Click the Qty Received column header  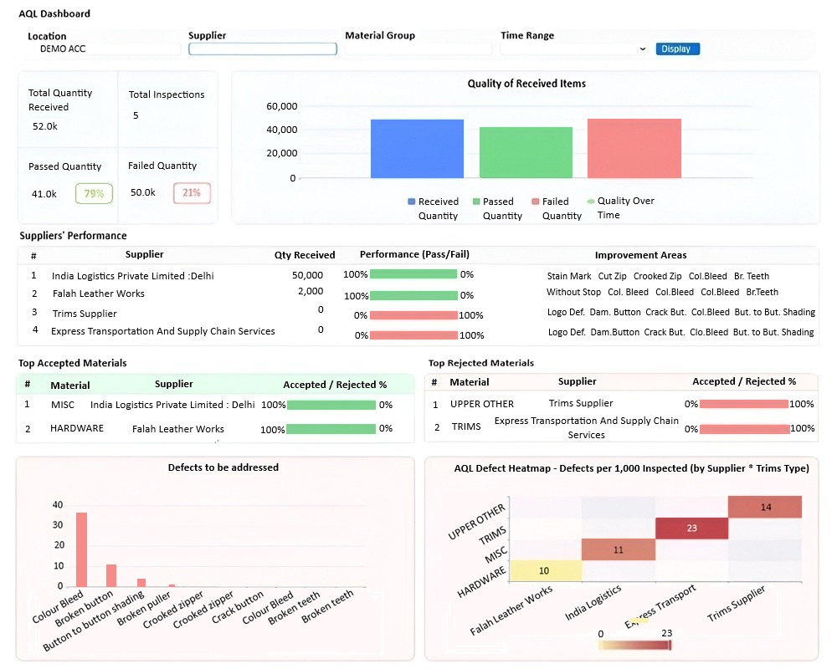(x=305, y=255)
